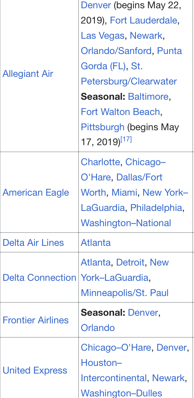Open the Miami destination link

tap(124, 192)
